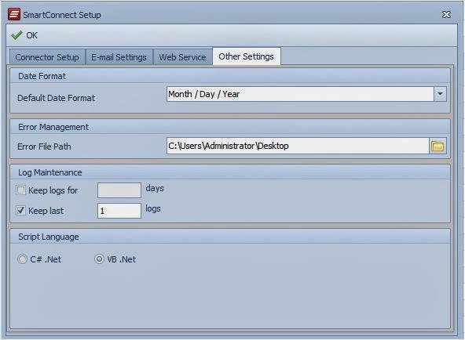Viewport: 465px width, 340px height.
Task: Select the VB .Net radio button
Action: click(x=99, y=259)
